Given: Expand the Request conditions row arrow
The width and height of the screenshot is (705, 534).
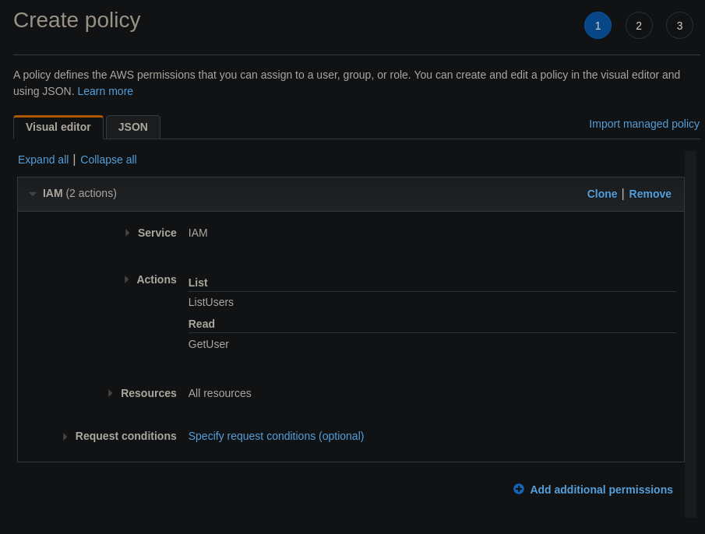Looking at the screenshot, I should tap(65, 436).
